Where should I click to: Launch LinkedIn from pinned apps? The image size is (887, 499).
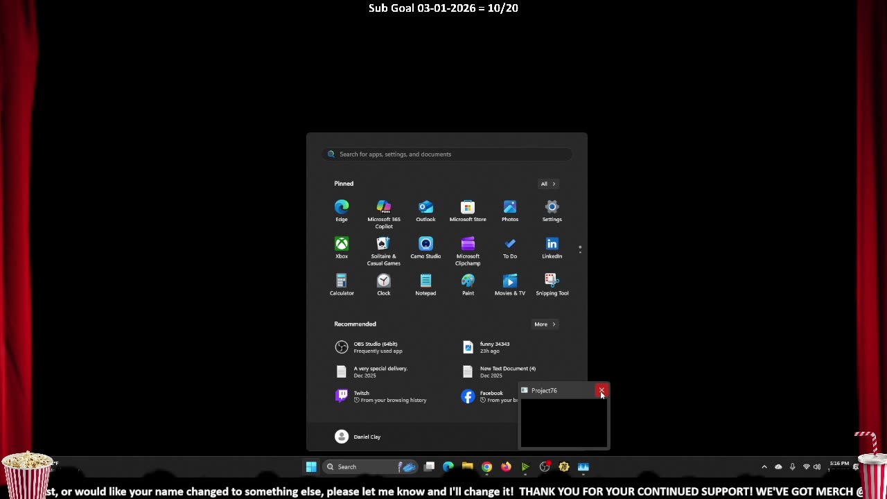coord(552,247)
